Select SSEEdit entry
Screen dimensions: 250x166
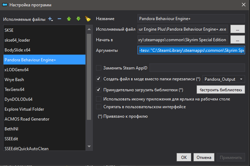click(45, 139)
